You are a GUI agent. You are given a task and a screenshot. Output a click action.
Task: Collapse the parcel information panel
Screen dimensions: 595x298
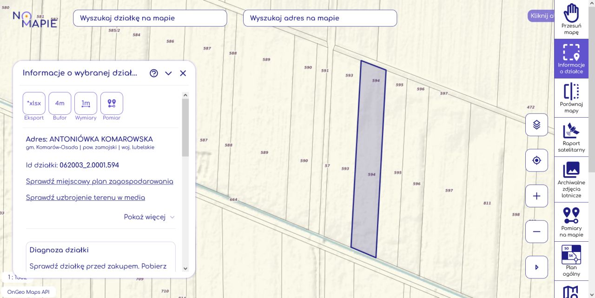point(168,73)
